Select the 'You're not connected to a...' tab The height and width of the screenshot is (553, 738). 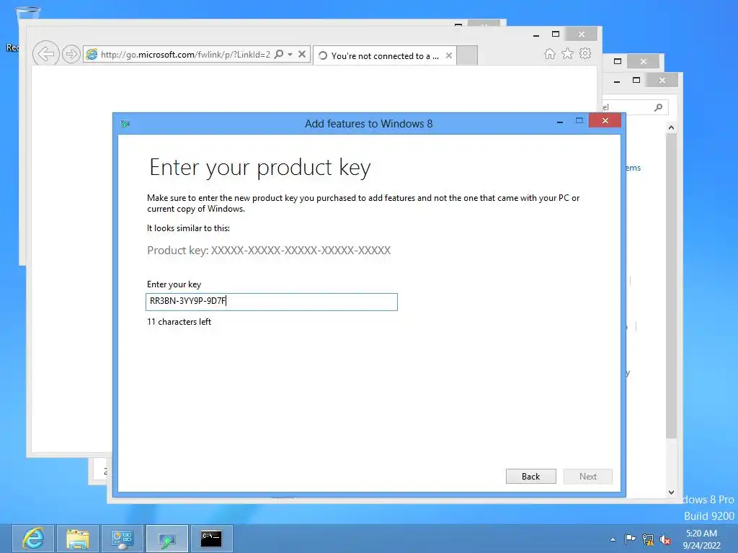click(x=384, y=56)
